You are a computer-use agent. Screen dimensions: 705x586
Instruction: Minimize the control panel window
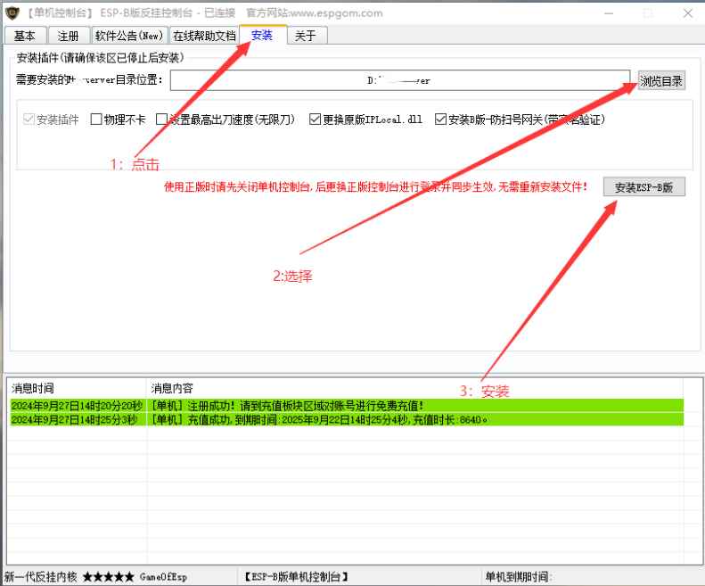(609, 13)
